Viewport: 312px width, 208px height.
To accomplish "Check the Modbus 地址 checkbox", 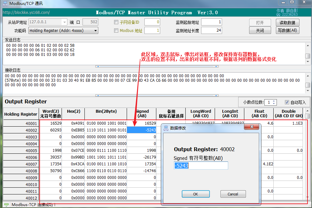I will [x=116, y=31].
